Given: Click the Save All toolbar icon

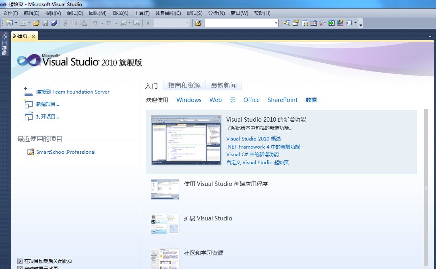Looking at the screenshot, I should click(x=55, y=23).
